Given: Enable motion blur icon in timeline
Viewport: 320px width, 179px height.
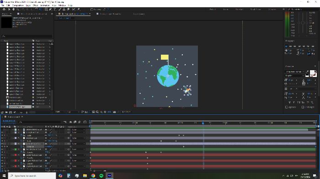Looking at the screenshot, I should click(x=79, y=122).
